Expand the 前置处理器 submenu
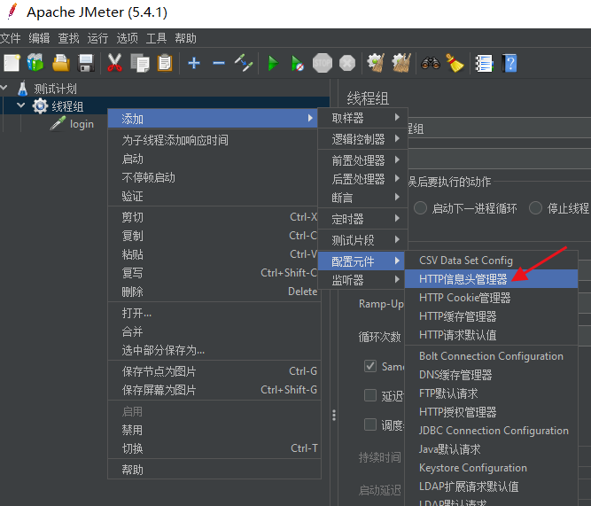The width and height of the screenshot is (591, 506). [x=363, y=160]
